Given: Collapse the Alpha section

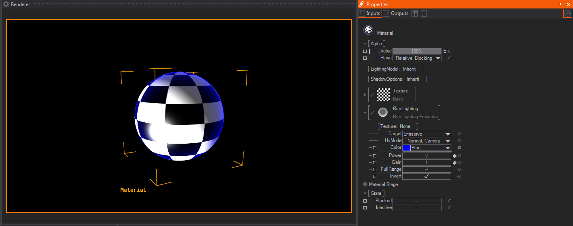Looking at the screenshot, I should [x=365, y=44].
